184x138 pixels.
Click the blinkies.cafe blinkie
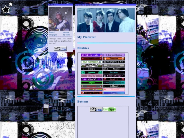coord(92,55)
